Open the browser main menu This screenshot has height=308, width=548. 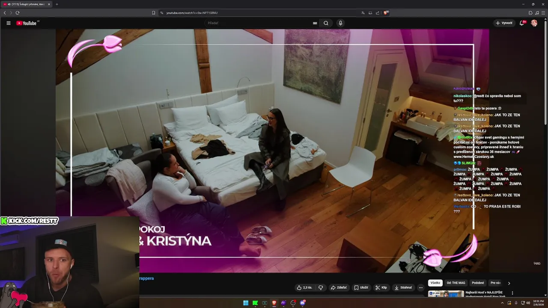pos(542,13)
